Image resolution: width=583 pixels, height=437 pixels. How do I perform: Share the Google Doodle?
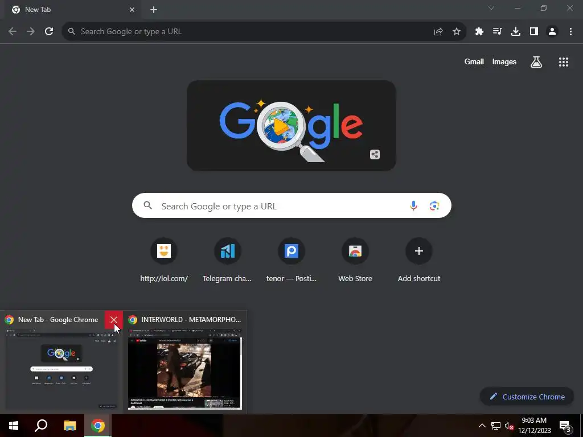point(375,154)
